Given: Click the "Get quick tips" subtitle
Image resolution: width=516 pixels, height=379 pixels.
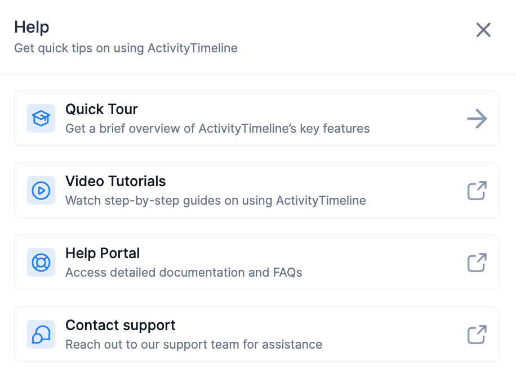Looking at the screenshot, I should [126, 48].
